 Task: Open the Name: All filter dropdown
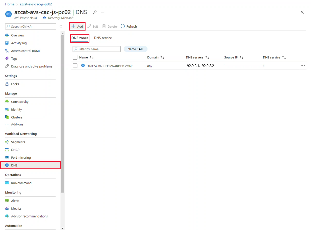click(x=135, y=49)
